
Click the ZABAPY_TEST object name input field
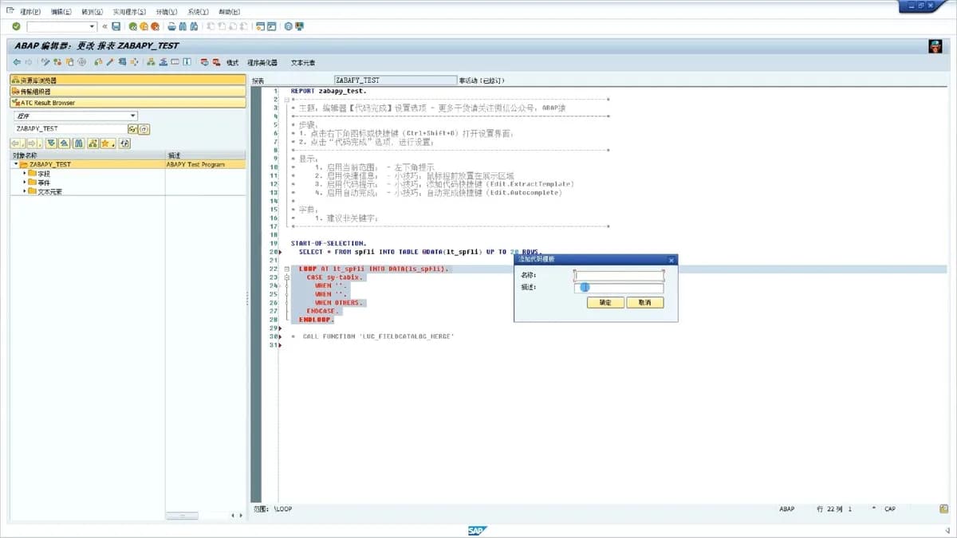70,128
